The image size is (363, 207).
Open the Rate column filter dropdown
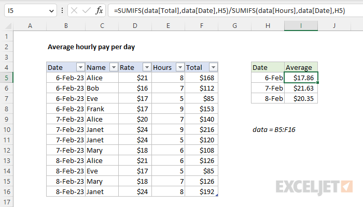tap(146, 67)
